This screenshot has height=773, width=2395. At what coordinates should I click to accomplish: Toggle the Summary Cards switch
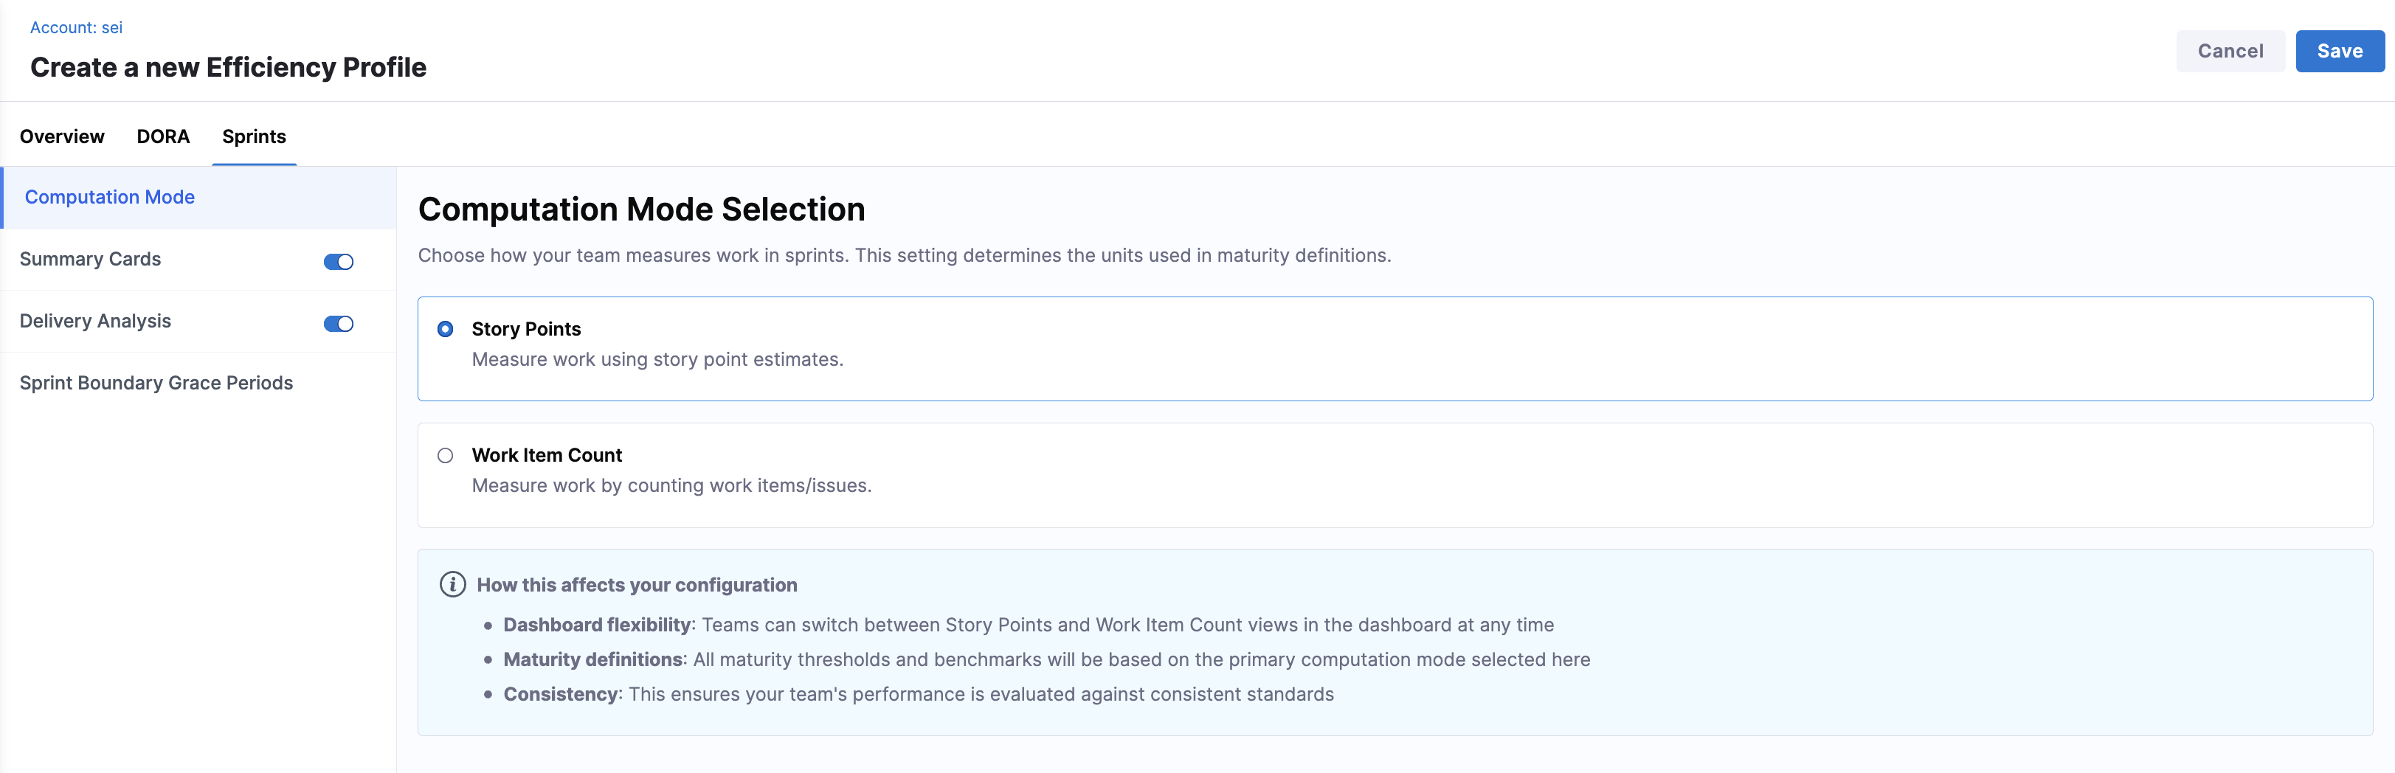339,262
